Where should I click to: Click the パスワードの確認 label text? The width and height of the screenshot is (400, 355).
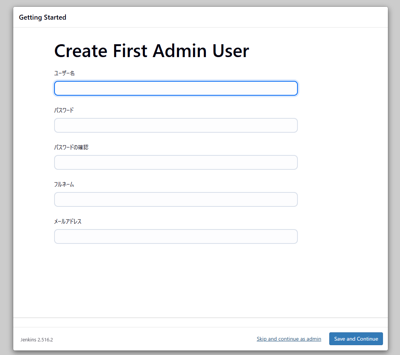pyautogui.click(x=71, y=147)
